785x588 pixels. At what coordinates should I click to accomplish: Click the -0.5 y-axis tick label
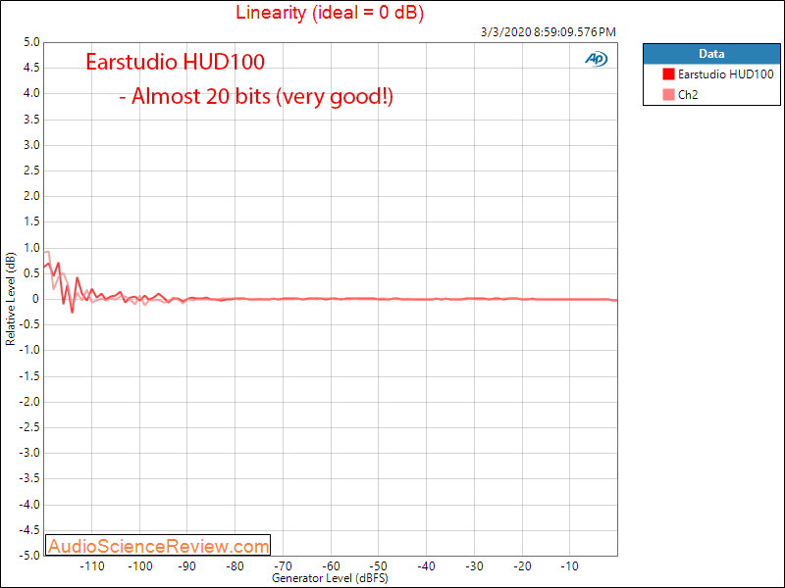(x=29, y=324)
